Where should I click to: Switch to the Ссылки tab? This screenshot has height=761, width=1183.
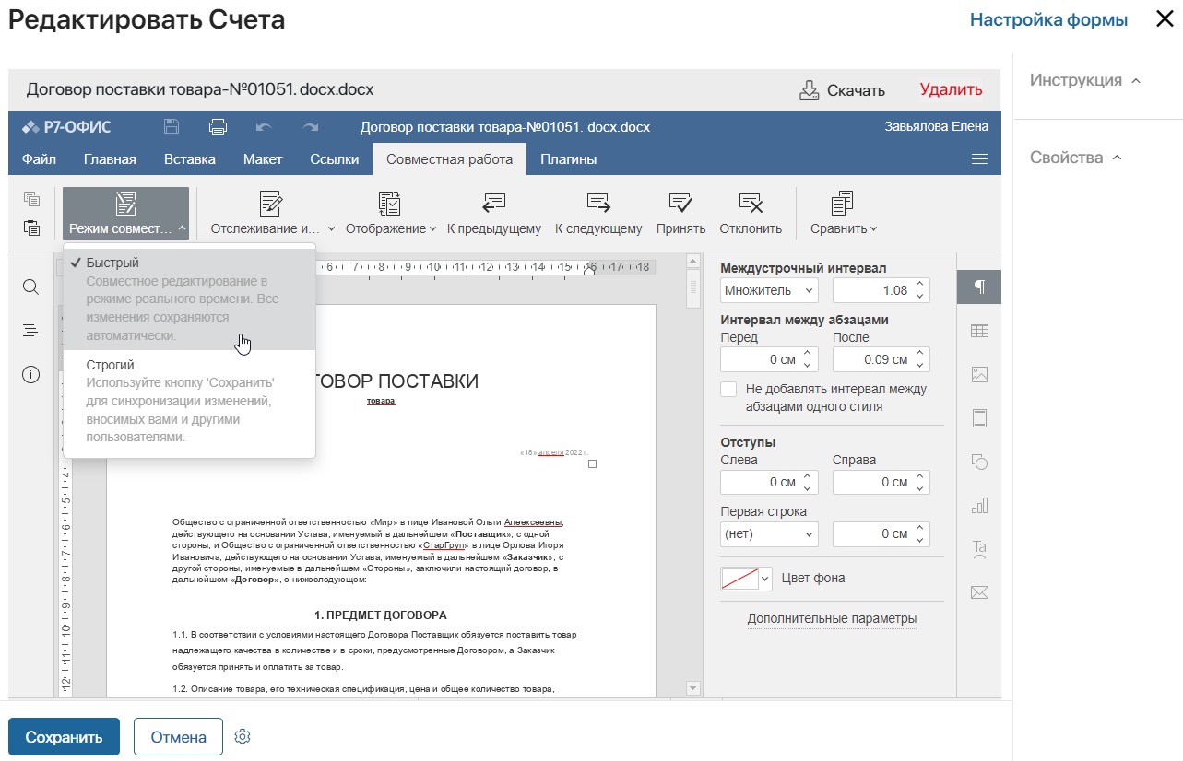pos(335,159)
